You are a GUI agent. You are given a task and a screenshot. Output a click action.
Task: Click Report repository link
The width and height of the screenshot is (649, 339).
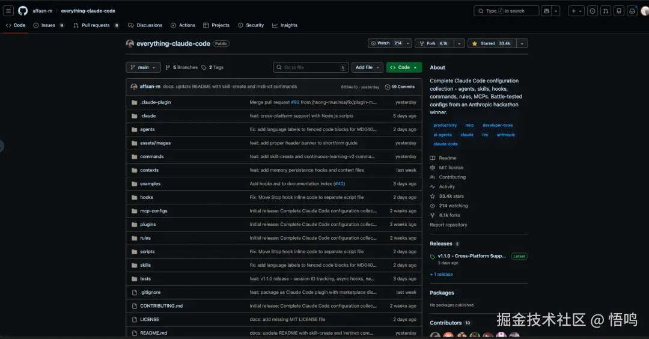click(448, 225)
